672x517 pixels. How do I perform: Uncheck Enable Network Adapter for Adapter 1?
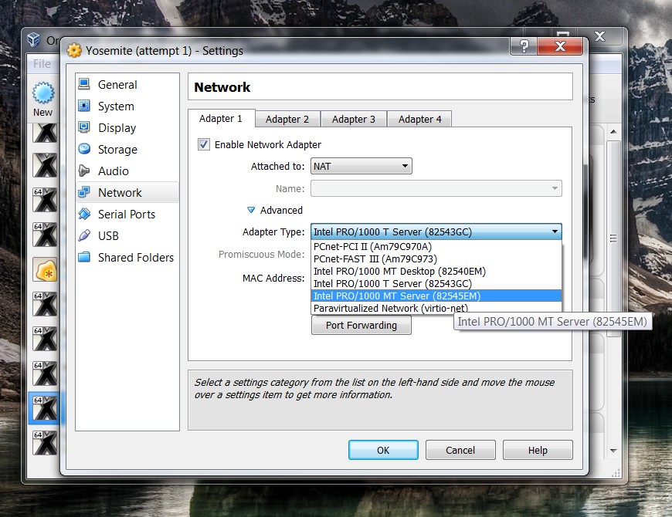[x=203, y=145]
